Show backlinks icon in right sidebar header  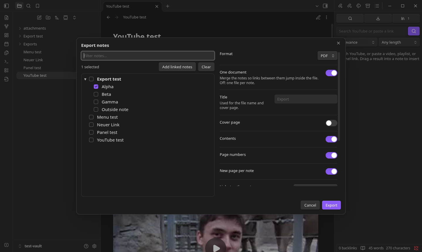pos(340,6)
